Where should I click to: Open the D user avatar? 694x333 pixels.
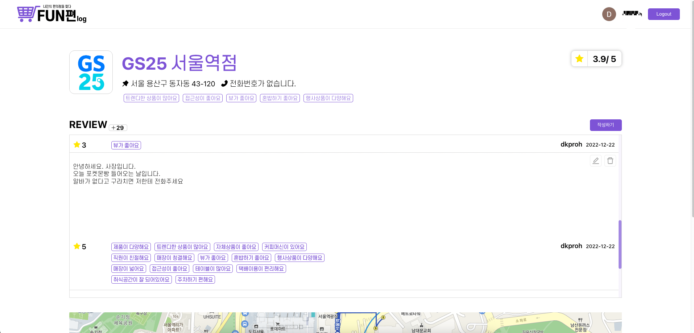coord(609,14)
